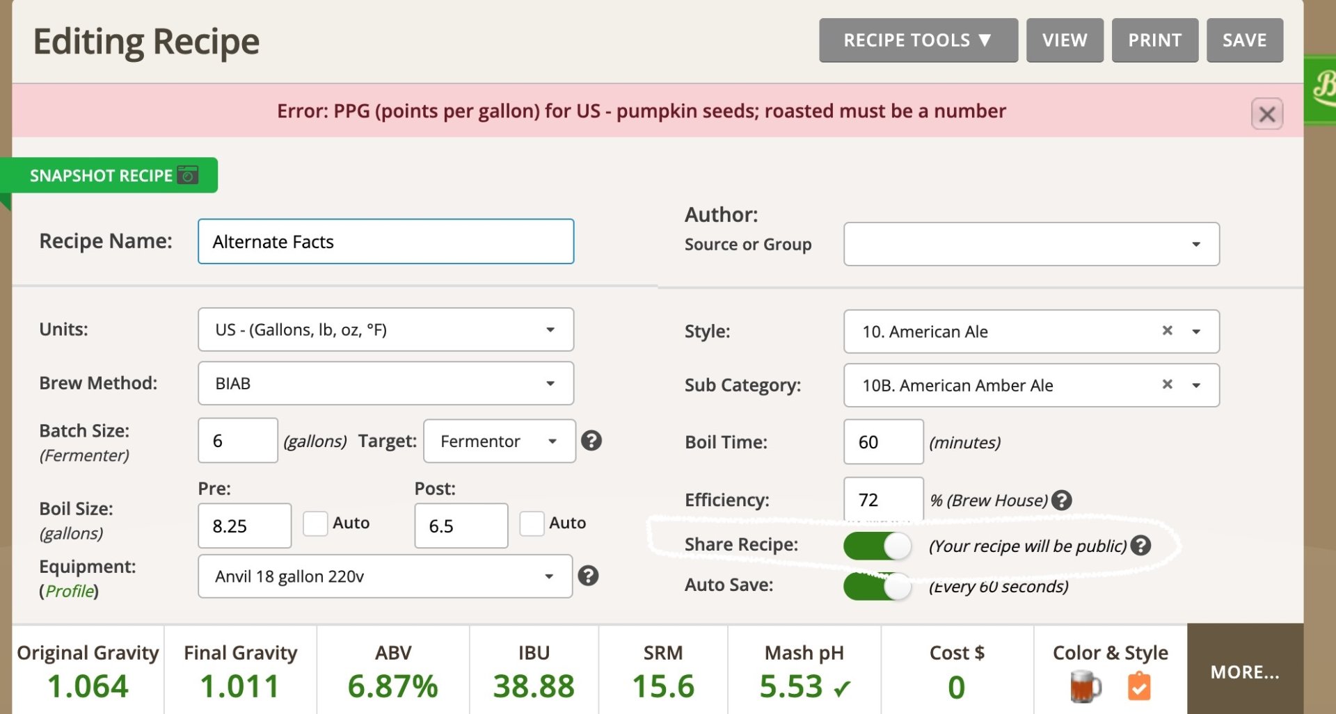Click the Recipe Name input field
Viewport: 1336px width, 714px height.
coord(385,241)
